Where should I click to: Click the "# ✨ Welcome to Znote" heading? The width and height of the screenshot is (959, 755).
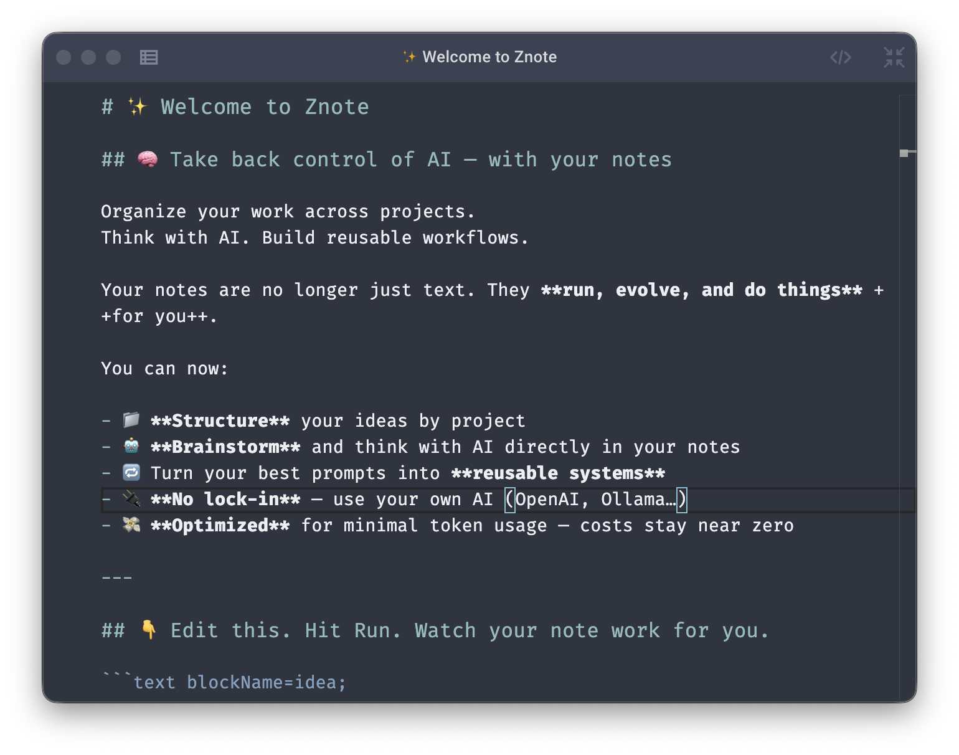click(x=235, y=107)
